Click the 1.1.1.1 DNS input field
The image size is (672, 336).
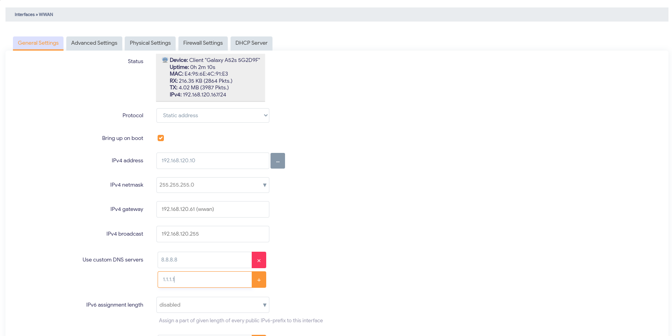(x=204, y=280)
